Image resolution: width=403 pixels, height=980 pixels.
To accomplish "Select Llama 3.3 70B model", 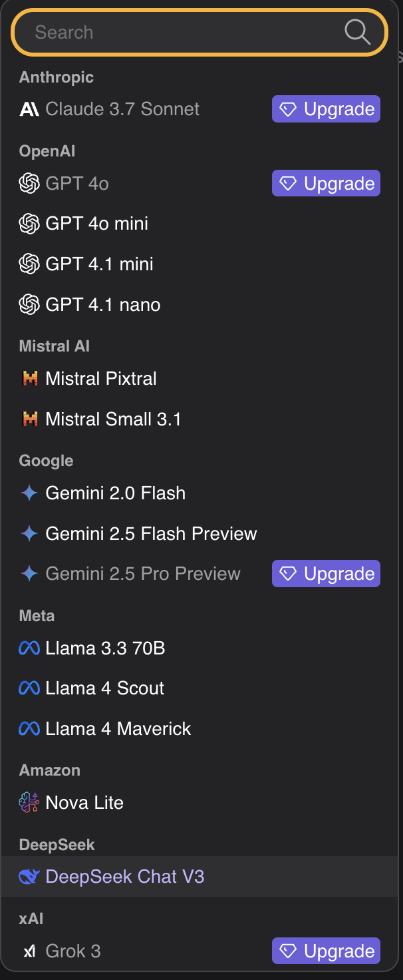I will click(105, 648).
